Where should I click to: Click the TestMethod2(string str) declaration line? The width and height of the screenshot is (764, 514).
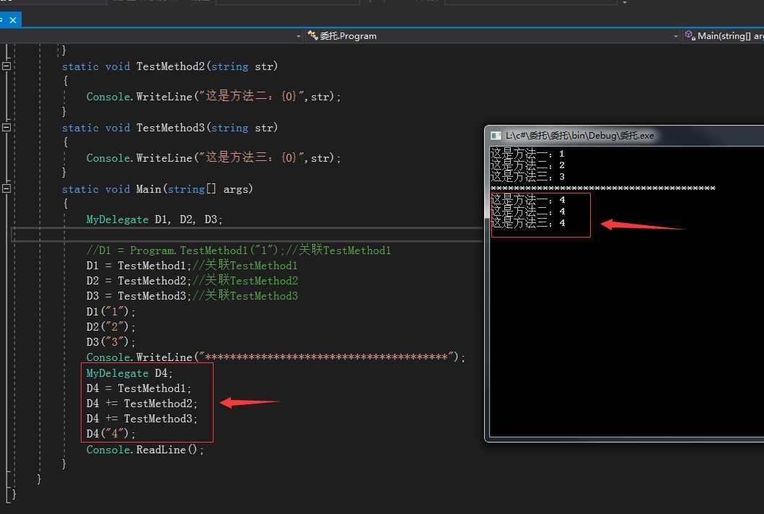(170, 66)
